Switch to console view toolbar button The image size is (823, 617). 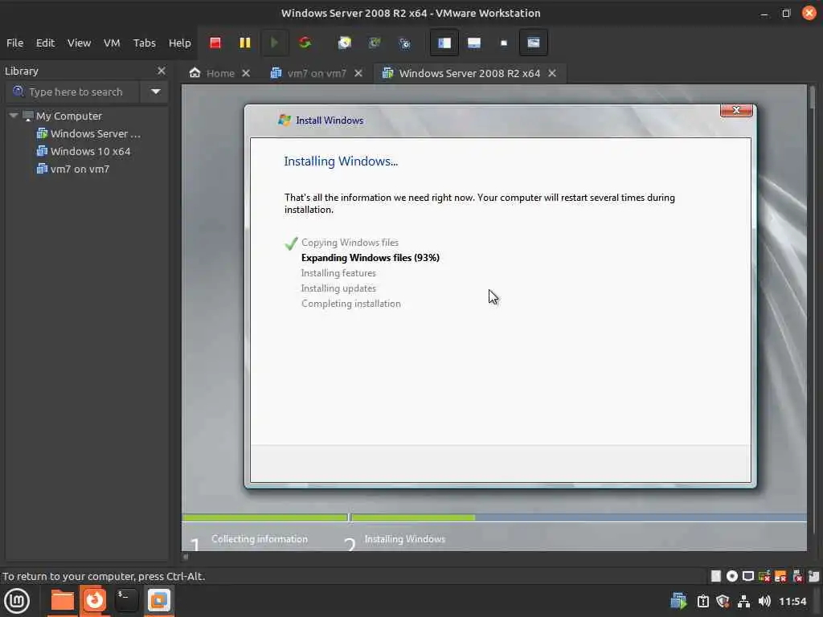(x=534, y=43)
